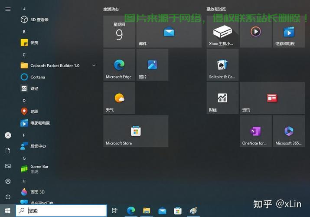The width and height of the screenshot is (310, 217).
Task: Click the D letter header
Action: [24, 101]
